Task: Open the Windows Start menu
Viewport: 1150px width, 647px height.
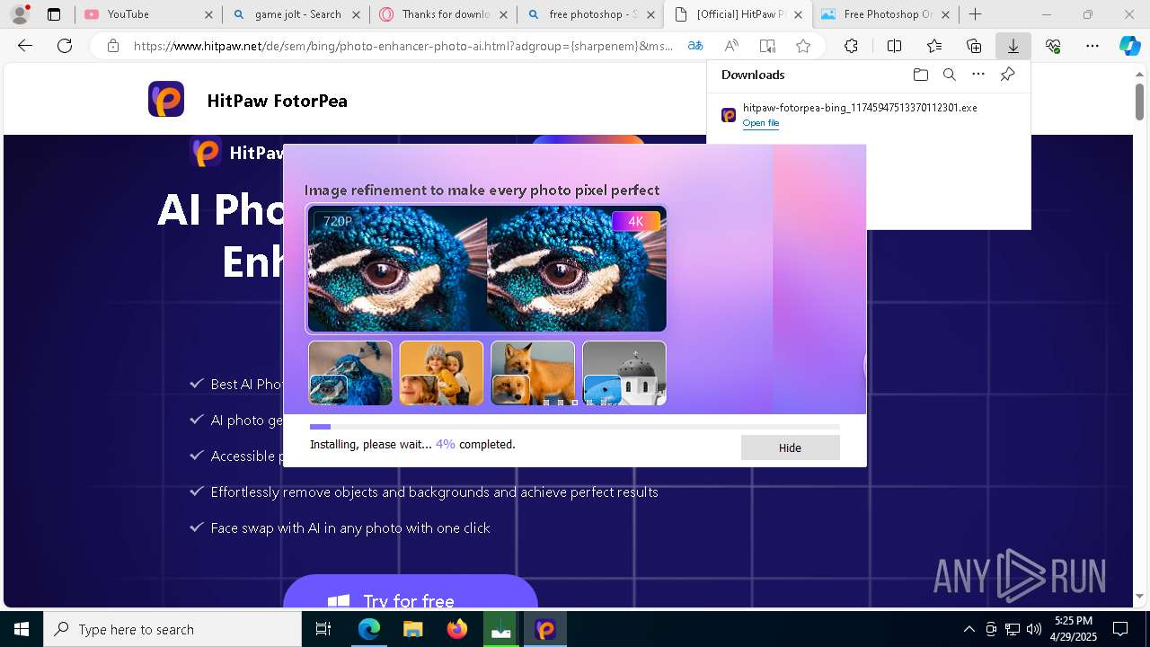Action: (x=22, y=629)
